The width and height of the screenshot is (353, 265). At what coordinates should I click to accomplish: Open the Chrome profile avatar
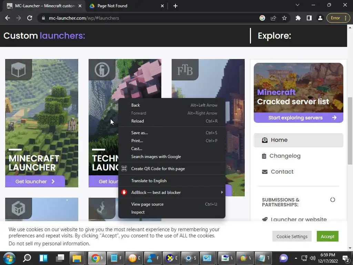pos(320,18)
